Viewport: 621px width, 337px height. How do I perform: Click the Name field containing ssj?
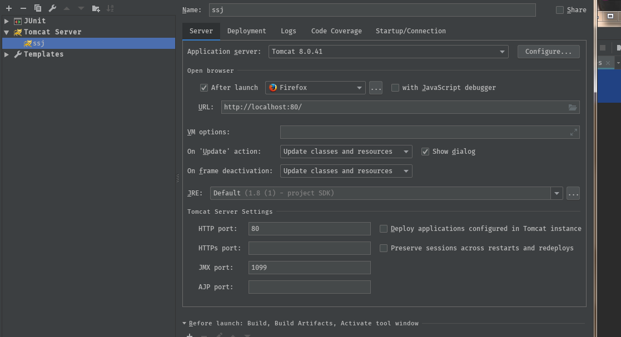(x=372, y=10)
